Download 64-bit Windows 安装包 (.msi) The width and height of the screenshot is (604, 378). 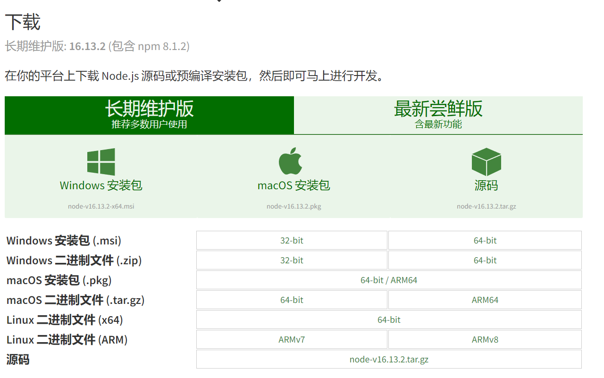(485, 240)
